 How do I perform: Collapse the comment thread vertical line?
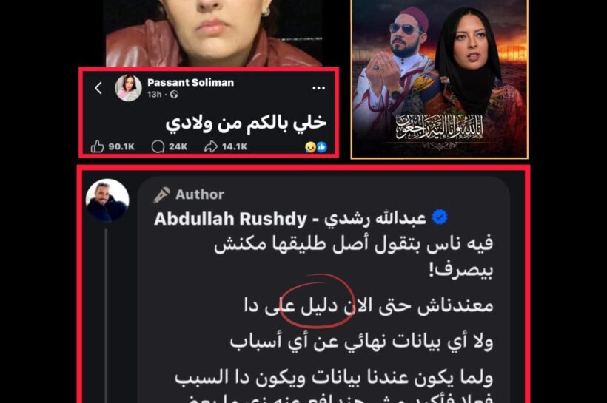106,315
